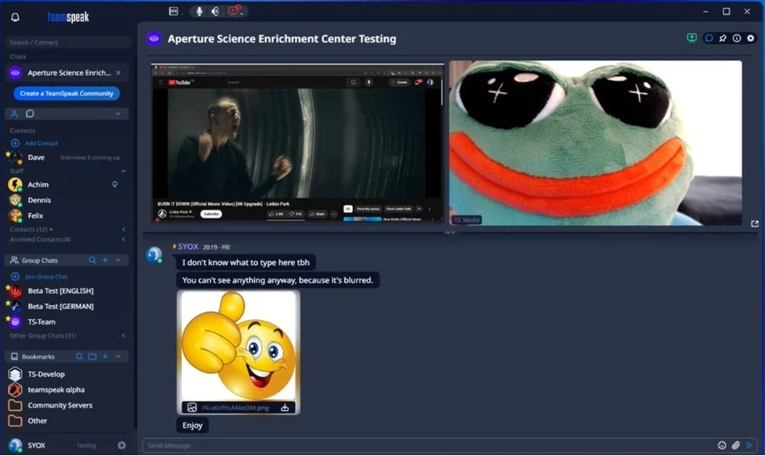Click the location pin icon next to Achim
The height and width of the screenshot is (456, 765).
[115, 184]
